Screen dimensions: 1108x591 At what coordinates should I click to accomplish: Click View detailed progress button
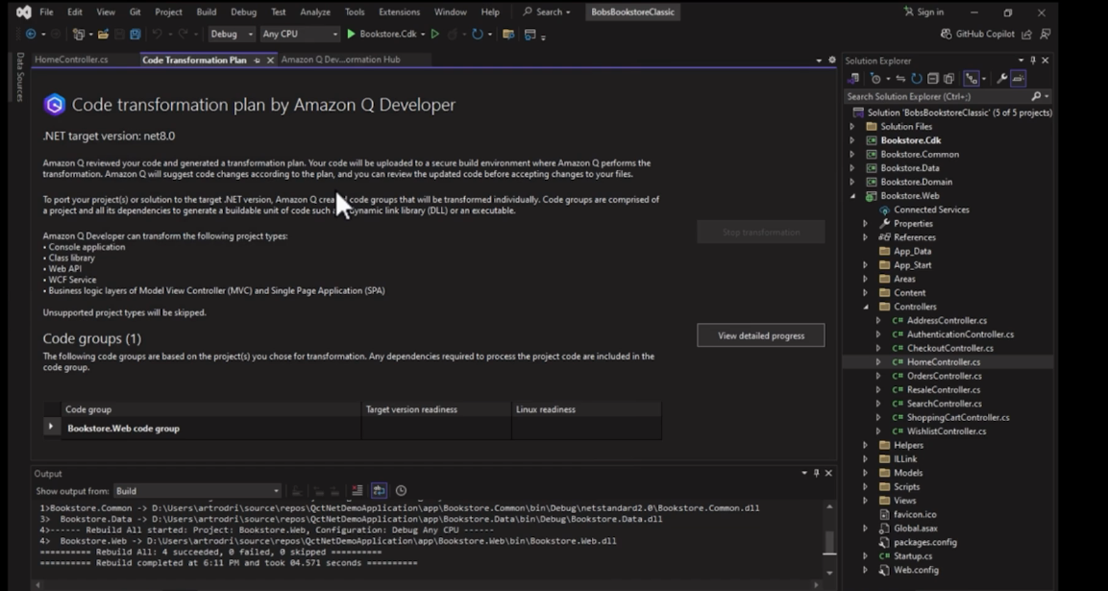tap(760, 335)
